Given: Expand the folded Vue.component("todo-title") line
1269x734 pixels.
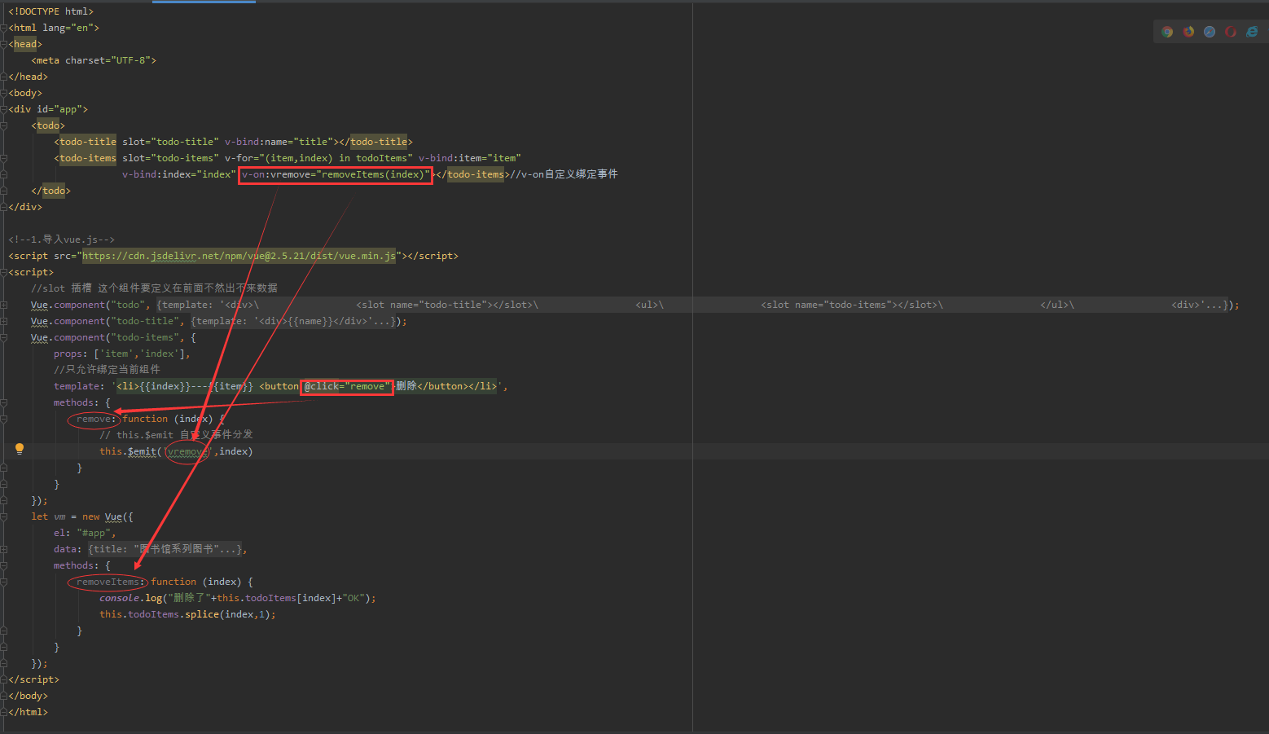Looking at the screenshot, I should [4, 321].
